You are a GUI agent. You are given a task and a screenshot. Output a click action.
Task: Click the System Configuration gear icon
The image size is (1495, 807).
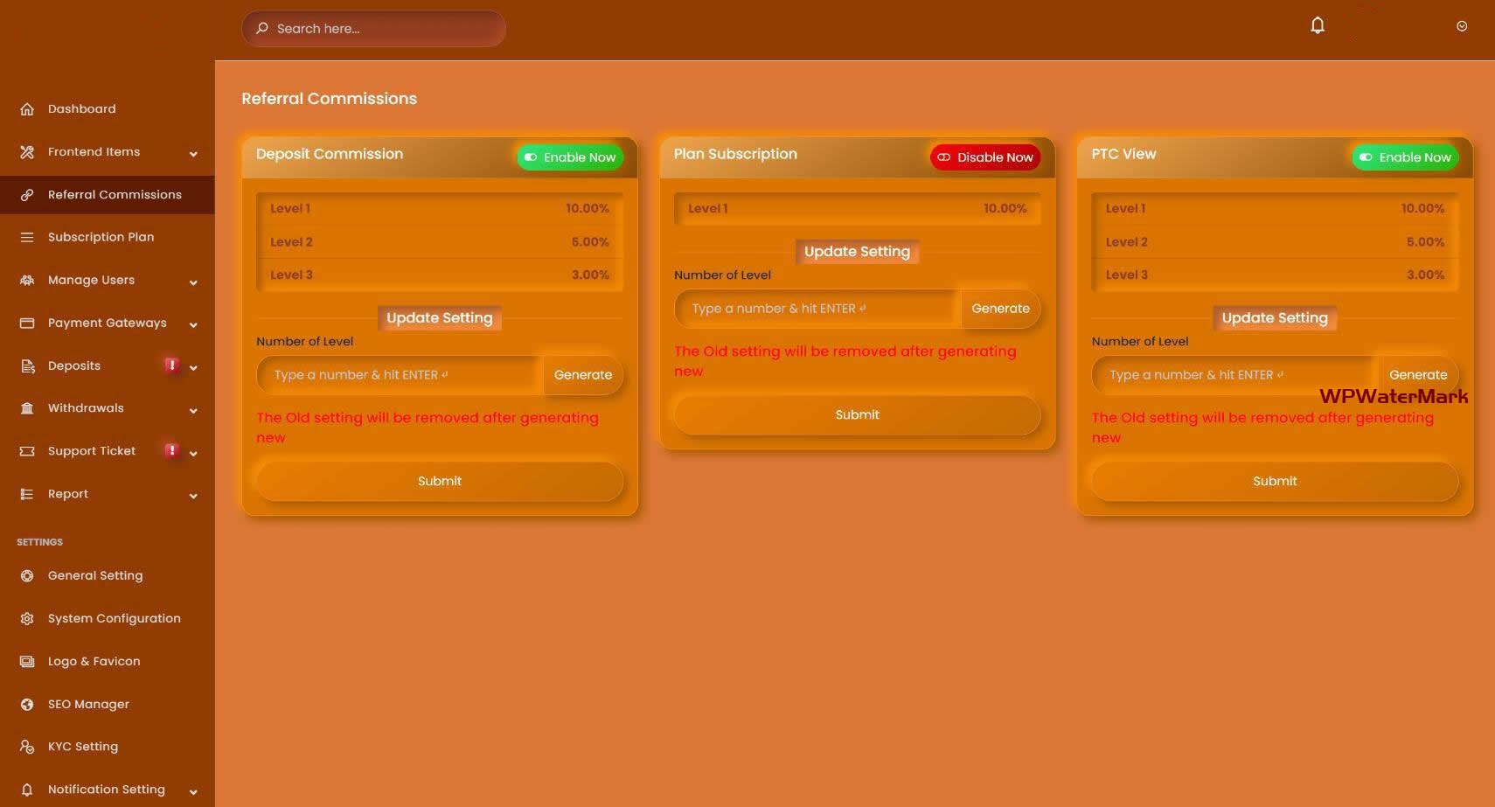click(x=27, y=618)
